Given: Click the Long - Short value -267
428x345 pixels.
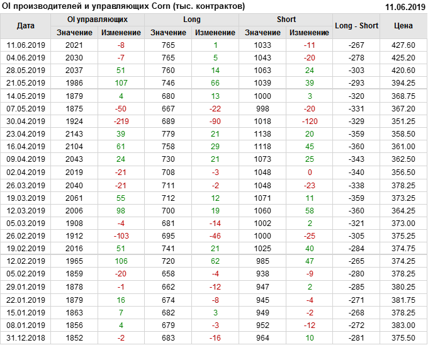Looking at the screenshot, I should pyautogui.click(x=357, y=45).
